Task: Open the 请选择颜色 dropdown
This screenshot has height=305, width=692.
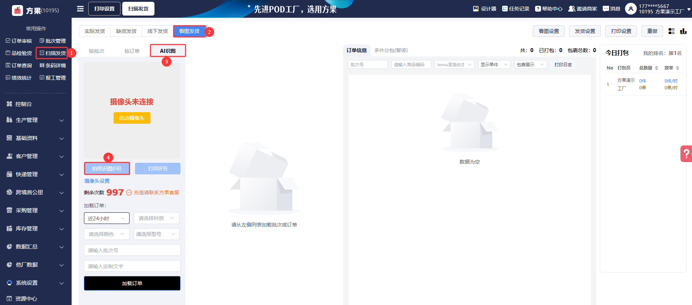Action: (x=107, y=234)
